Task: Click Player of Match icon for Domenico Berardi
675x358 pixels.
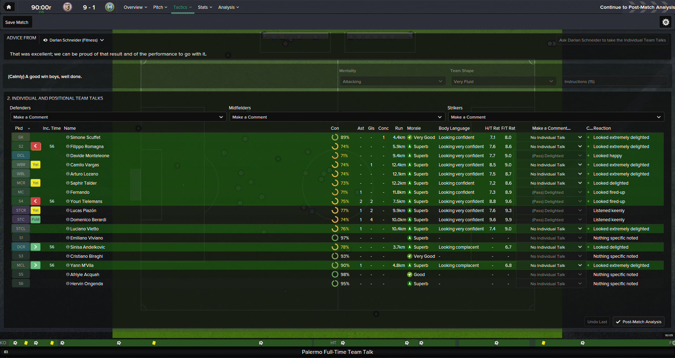Action: (36, 219)
